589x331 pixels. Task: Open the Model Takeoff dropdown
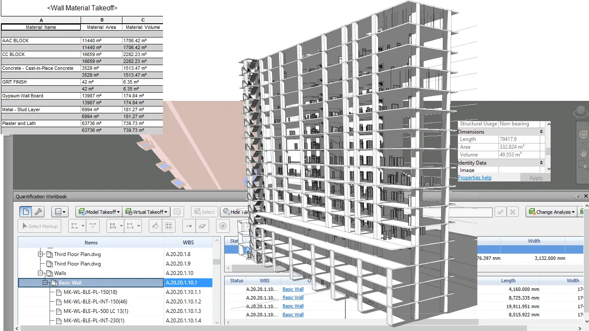[x=99, y=212]
